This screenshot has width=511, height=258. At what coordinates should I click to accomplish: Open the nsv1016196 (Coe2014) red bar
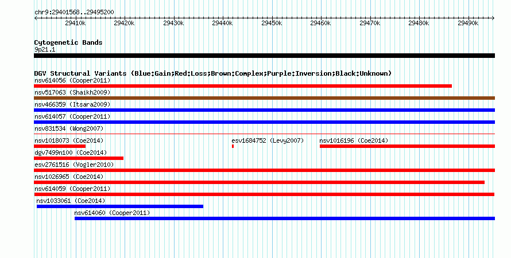click(x=408, y=146)
